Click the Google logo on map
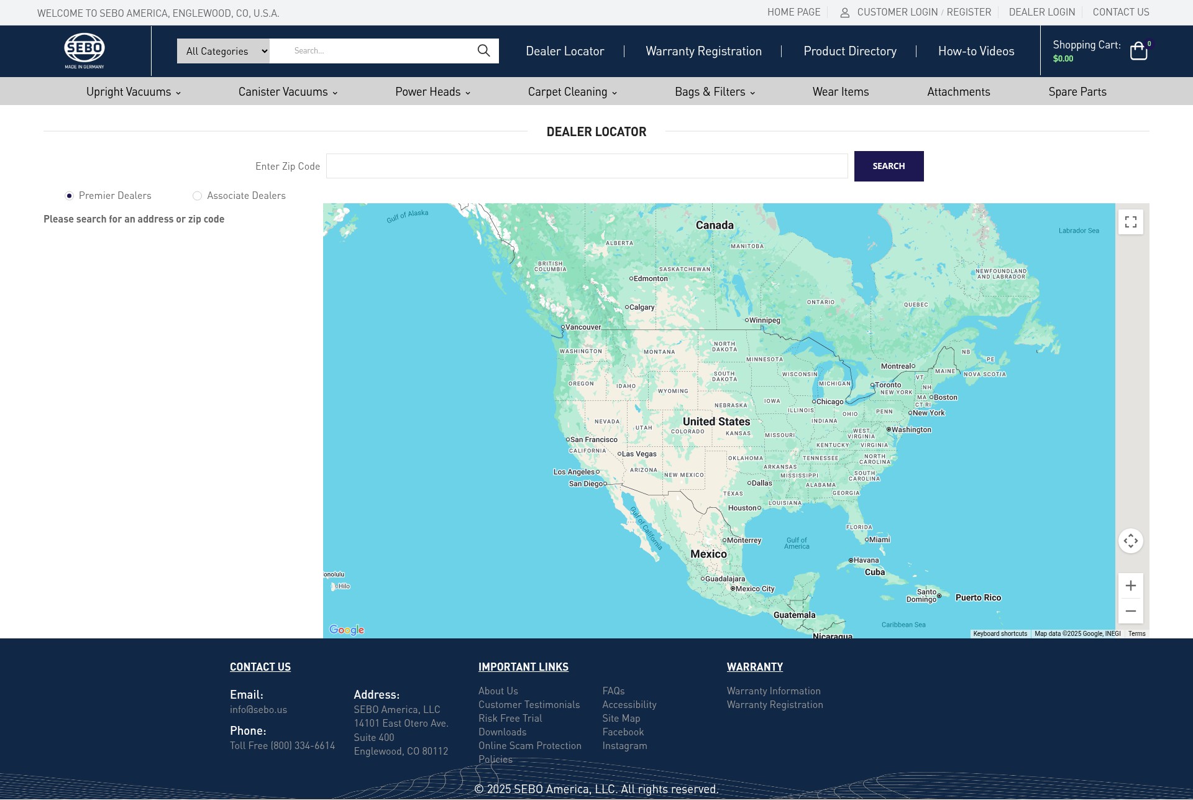Viewport: 1193px width, 800px height. (x=347, y=630)
